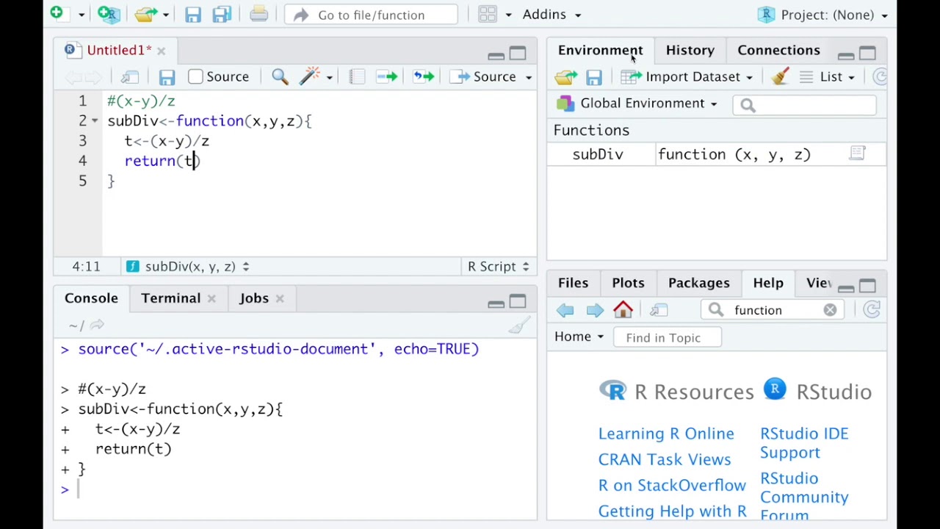Enable the Source on Save checkbox

195,76
